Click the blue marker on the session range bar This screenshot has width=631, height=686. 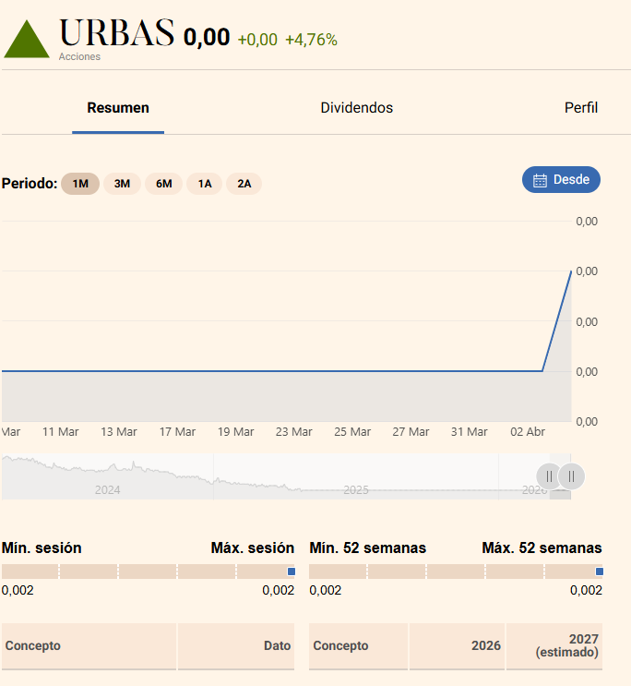(x=291, y=572)
